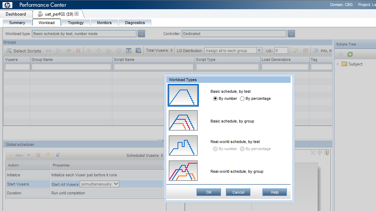The height and width of the screenshot is (211, 376).
Task: Refresh the Scripts Tree with green arrows
Action: coord(350,55)
